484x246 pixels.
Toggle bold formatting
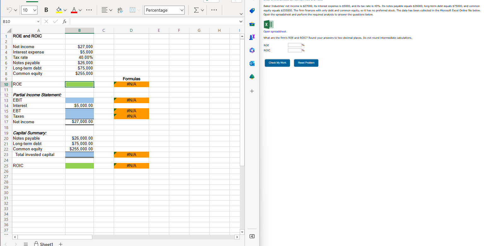click(x=46, y=10)
